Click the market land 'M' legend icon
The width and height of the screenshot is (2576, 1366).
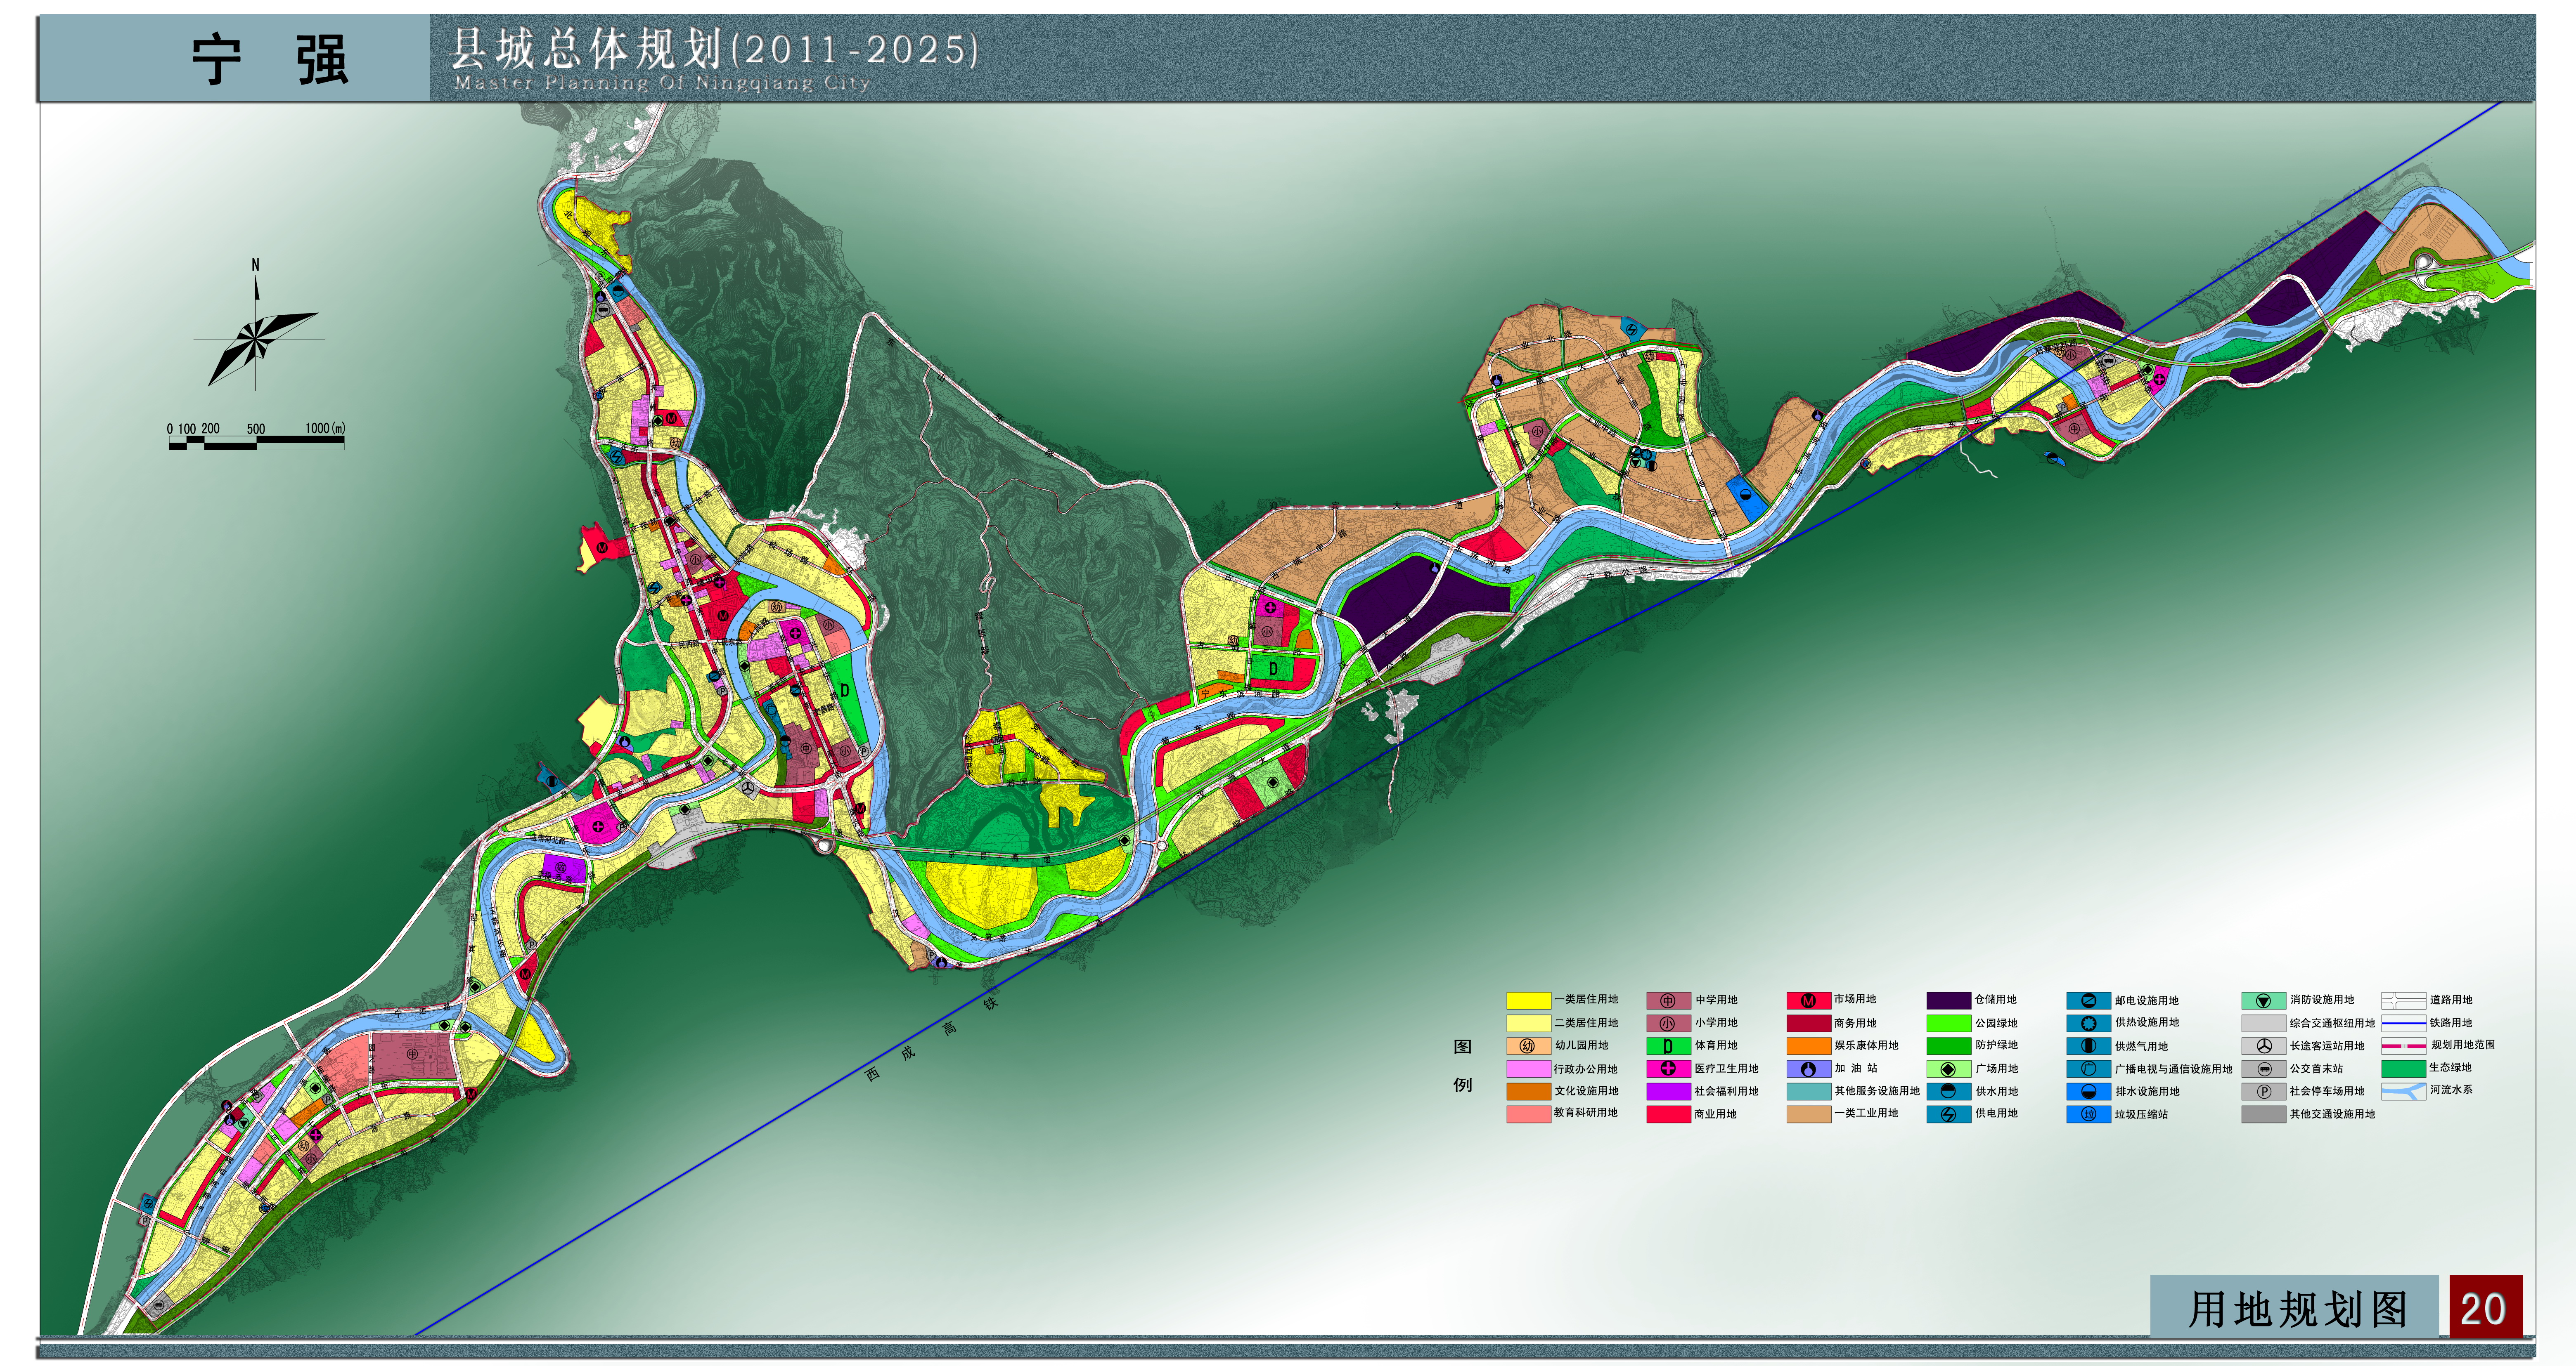pyautogui.click(x=1808, y=1000)
